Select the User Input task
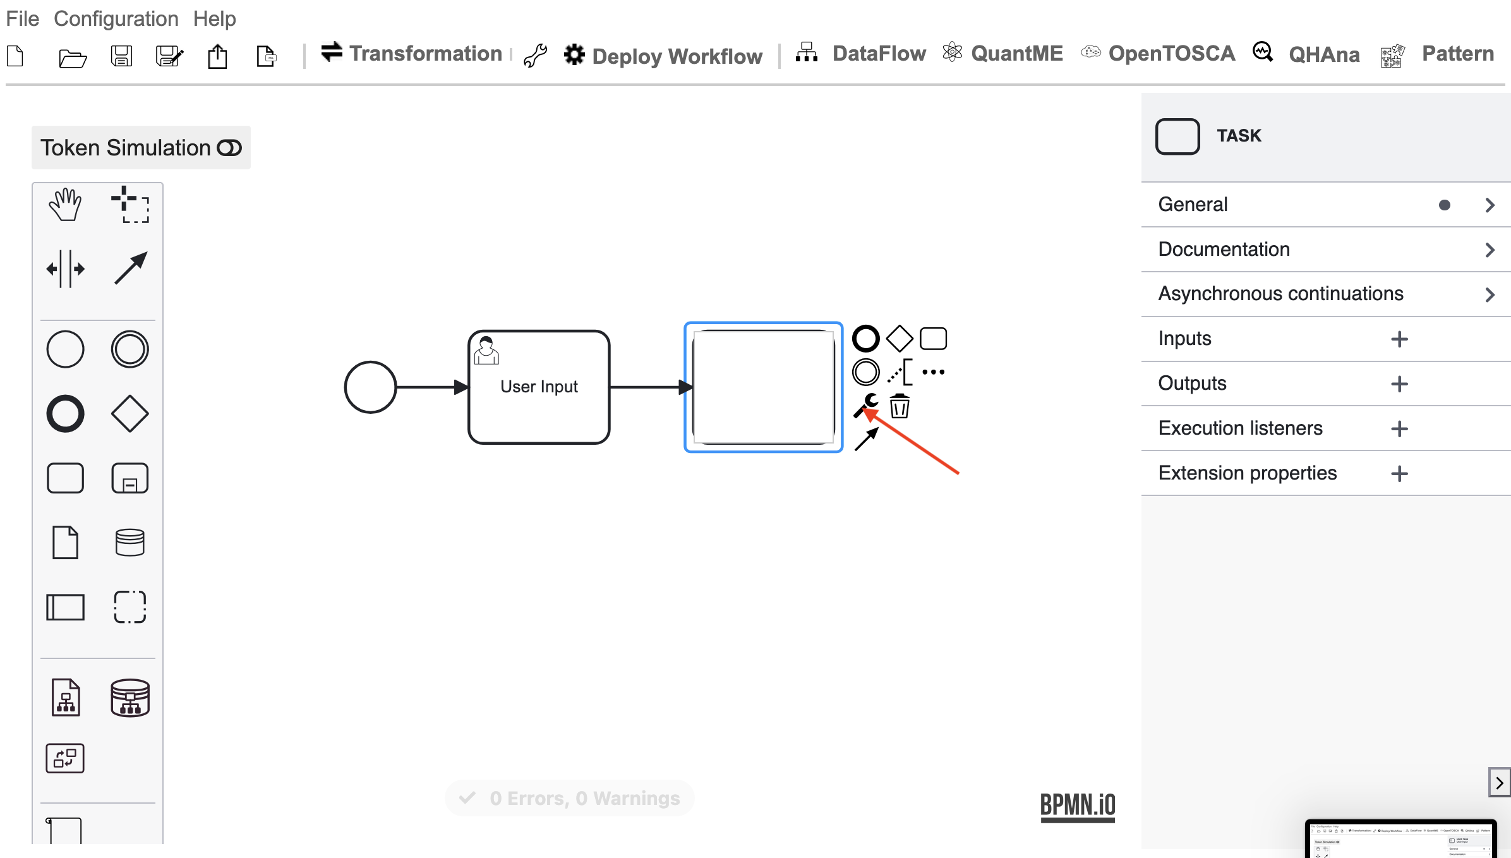The image size is (1511, 858). coord(539,387)
